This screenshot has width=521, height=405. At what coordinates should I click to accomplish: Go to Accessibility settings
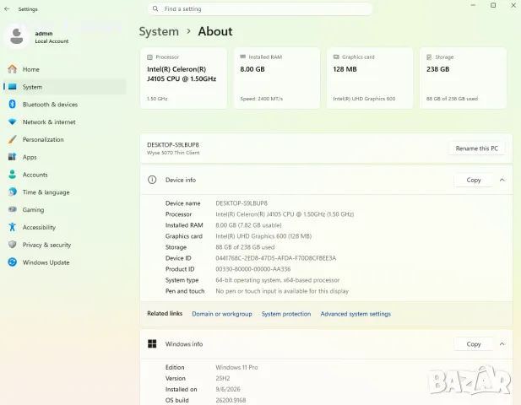point(65,227)
